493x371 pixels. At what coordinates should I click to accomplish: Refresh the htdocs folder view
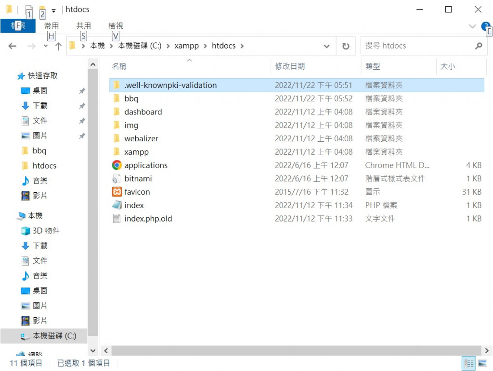pyautogui.click(x=346, y=46)
